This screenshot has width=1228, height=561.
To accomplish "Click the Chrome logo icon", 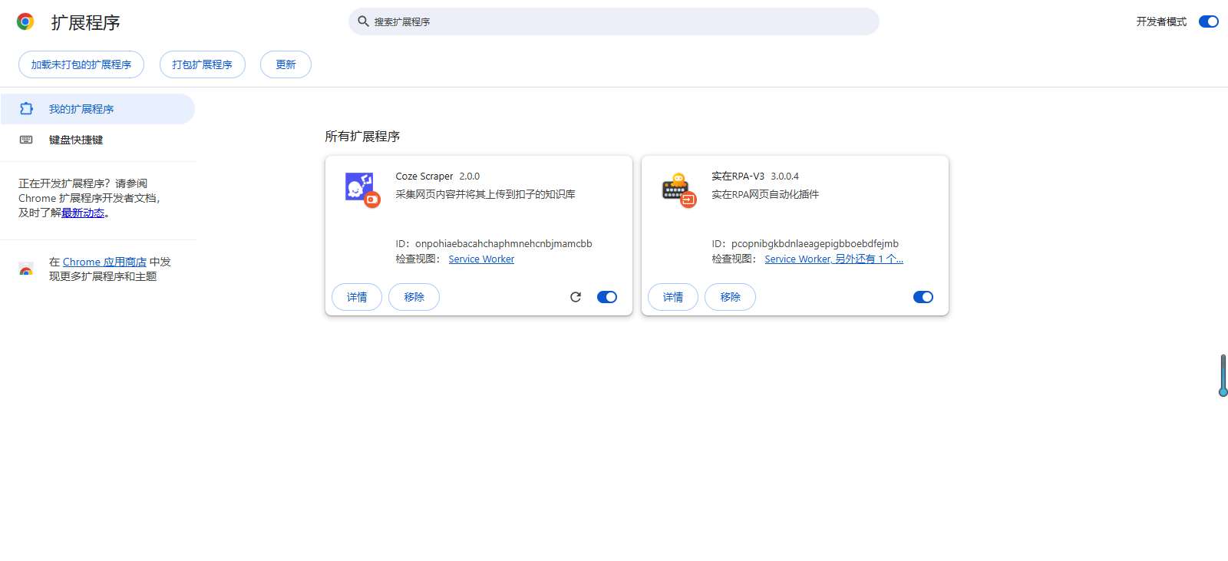I will [x=25, y=21].
